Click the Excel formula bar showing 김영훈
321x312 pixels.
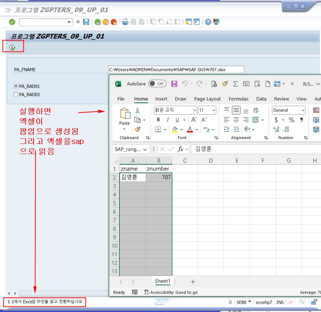[256, 149]
